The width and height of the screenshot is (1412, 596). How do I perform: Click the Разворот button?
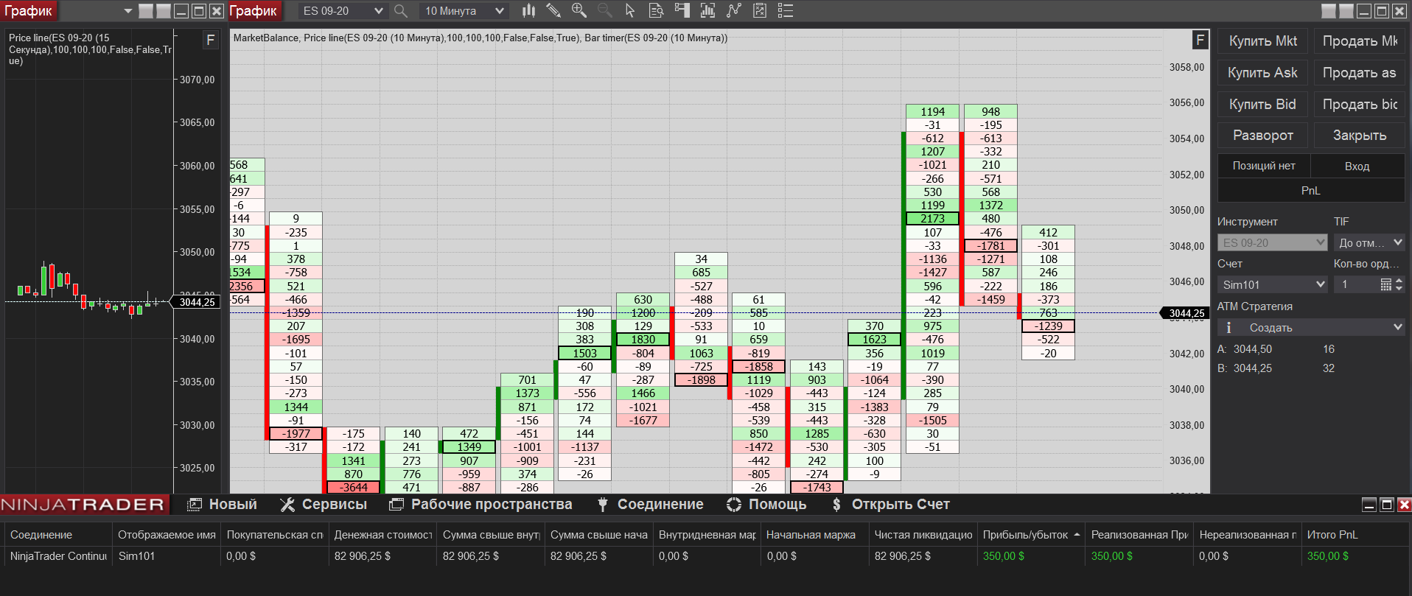(1263, 136)
